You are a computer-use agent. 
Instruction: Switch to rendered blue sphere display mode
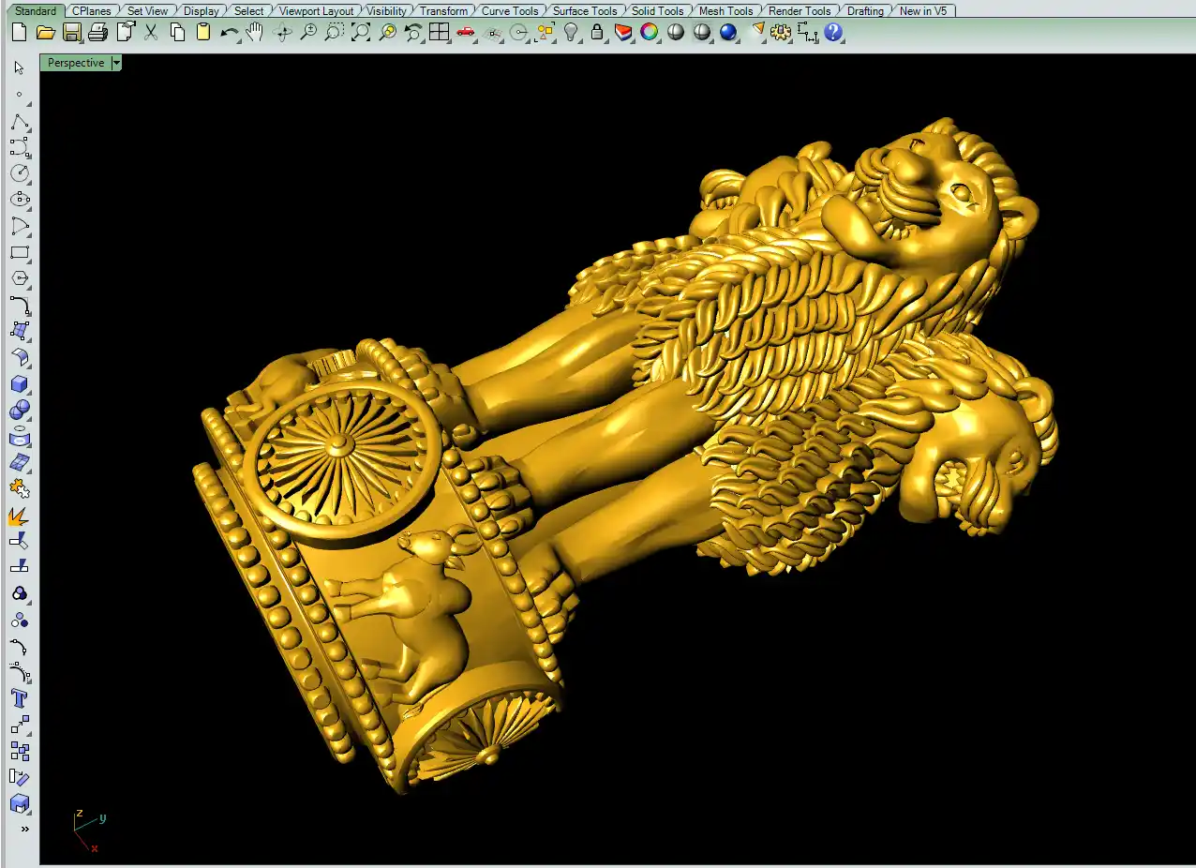pyautogui.click(x=728, y=33)
